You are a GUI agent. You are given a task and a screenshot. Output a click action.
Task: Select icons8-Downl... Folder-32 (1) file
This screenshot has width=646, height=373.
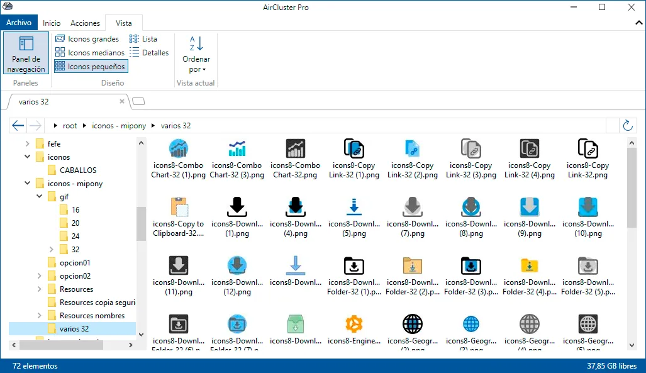point(354,276)
